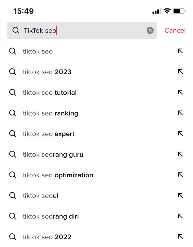This screenshot has height=247, width=193.
Task: Open the 'tiktok seo expert' suggestion
Action: (x=48, y=134)
